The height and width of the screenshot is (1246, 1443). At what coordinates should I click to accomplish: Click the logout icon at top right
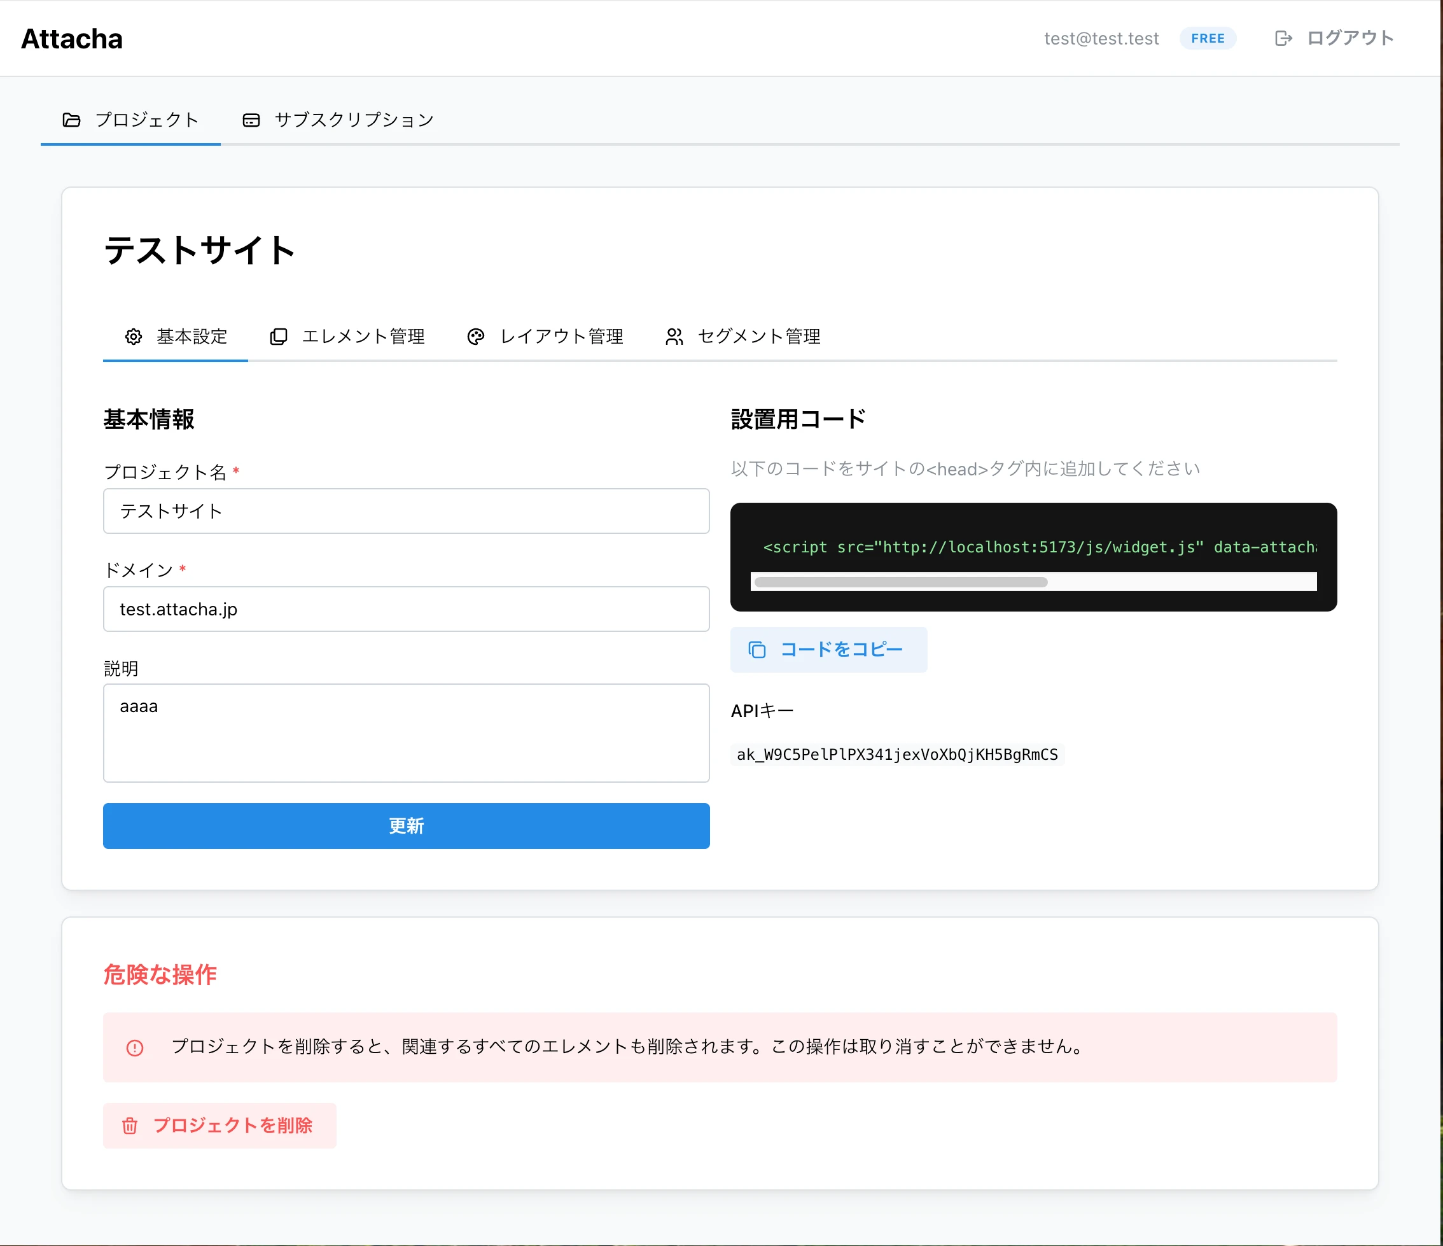pyautogui.click(x=1283, y=38)
